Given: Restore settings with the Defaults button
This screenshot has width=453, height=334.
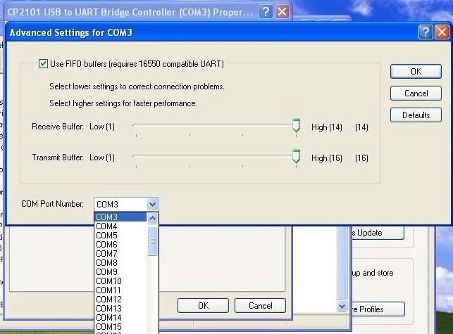Looking at the screenshot, I should [416, 115].
